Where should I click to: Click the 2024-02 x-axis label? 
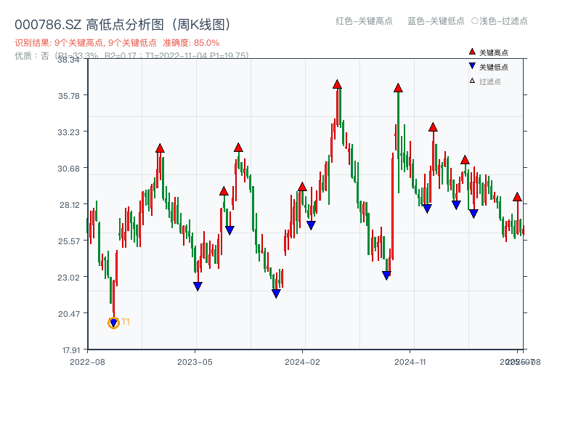302,362
